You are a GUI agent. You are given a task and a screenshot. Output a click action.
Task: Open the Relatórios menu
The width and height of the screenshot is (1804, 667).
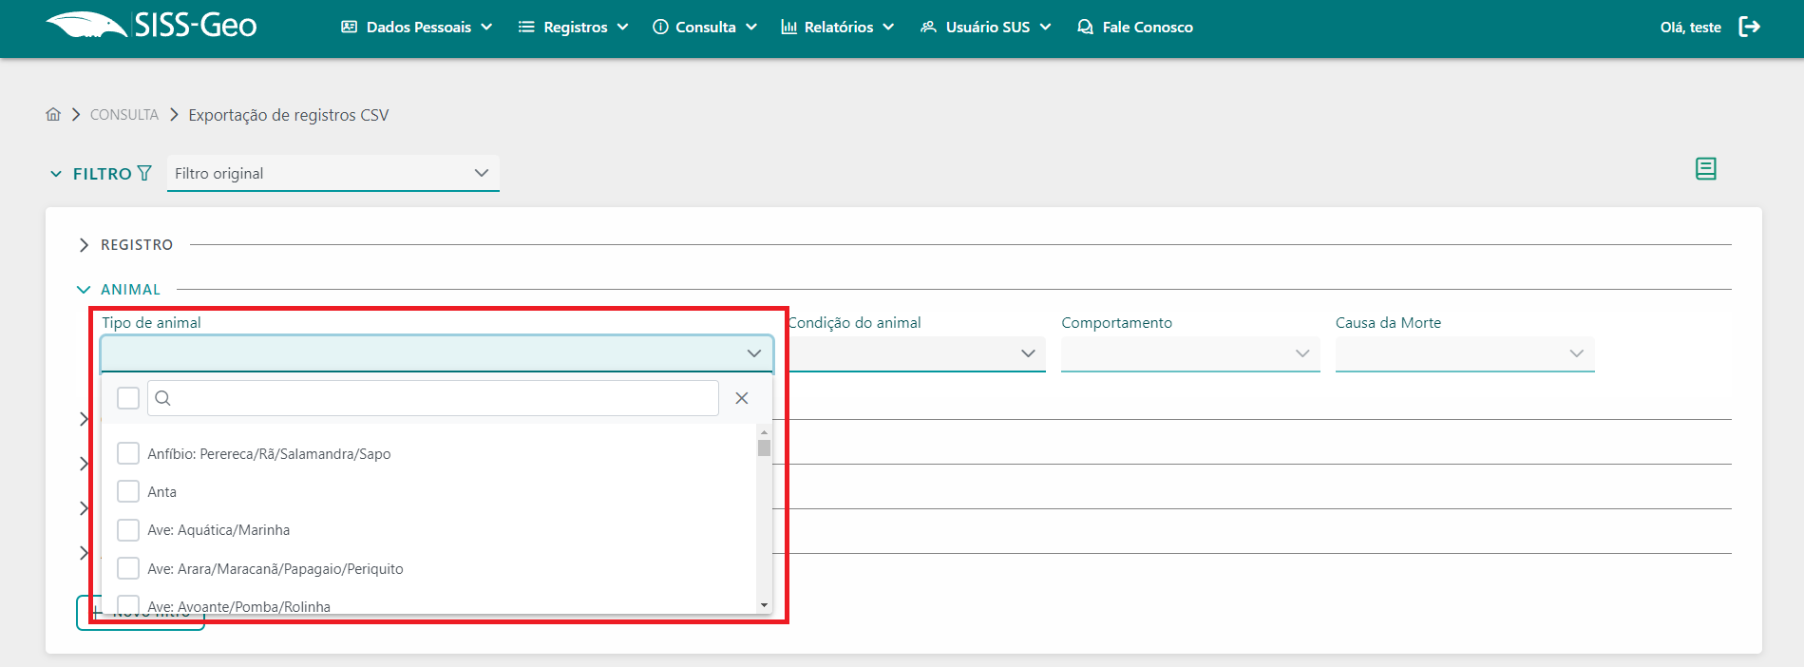[x=837, y=27]
